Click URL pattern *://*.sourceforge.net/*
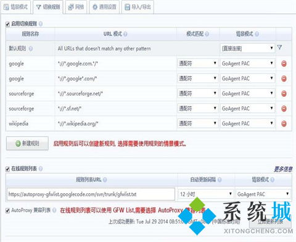 click(80, 94)
